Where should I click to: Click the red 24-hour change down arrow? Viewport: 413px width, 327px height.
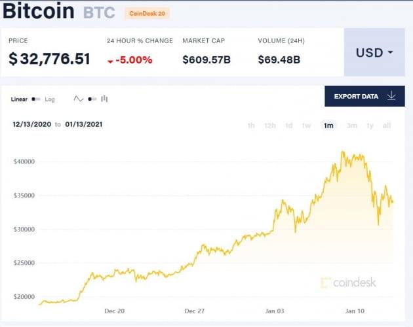(x=109, y=60)
